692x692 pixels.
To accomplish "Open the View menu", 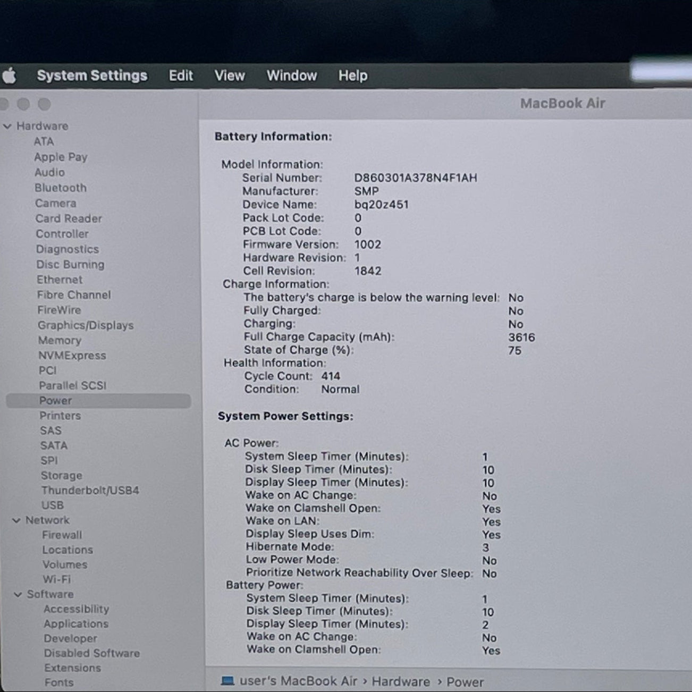I will pos(230,75).
